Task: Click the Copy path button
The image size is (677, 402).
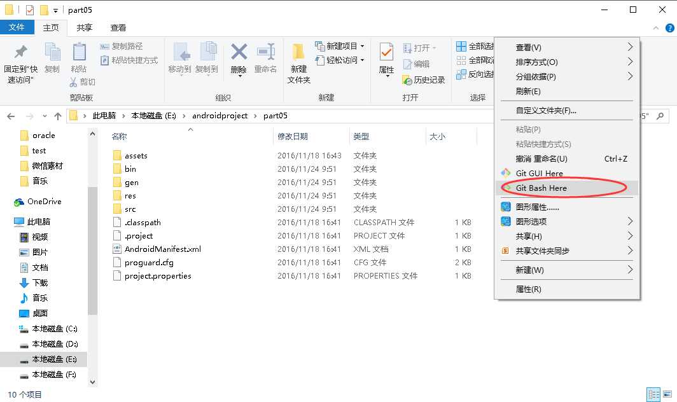Action: (122, 46)
